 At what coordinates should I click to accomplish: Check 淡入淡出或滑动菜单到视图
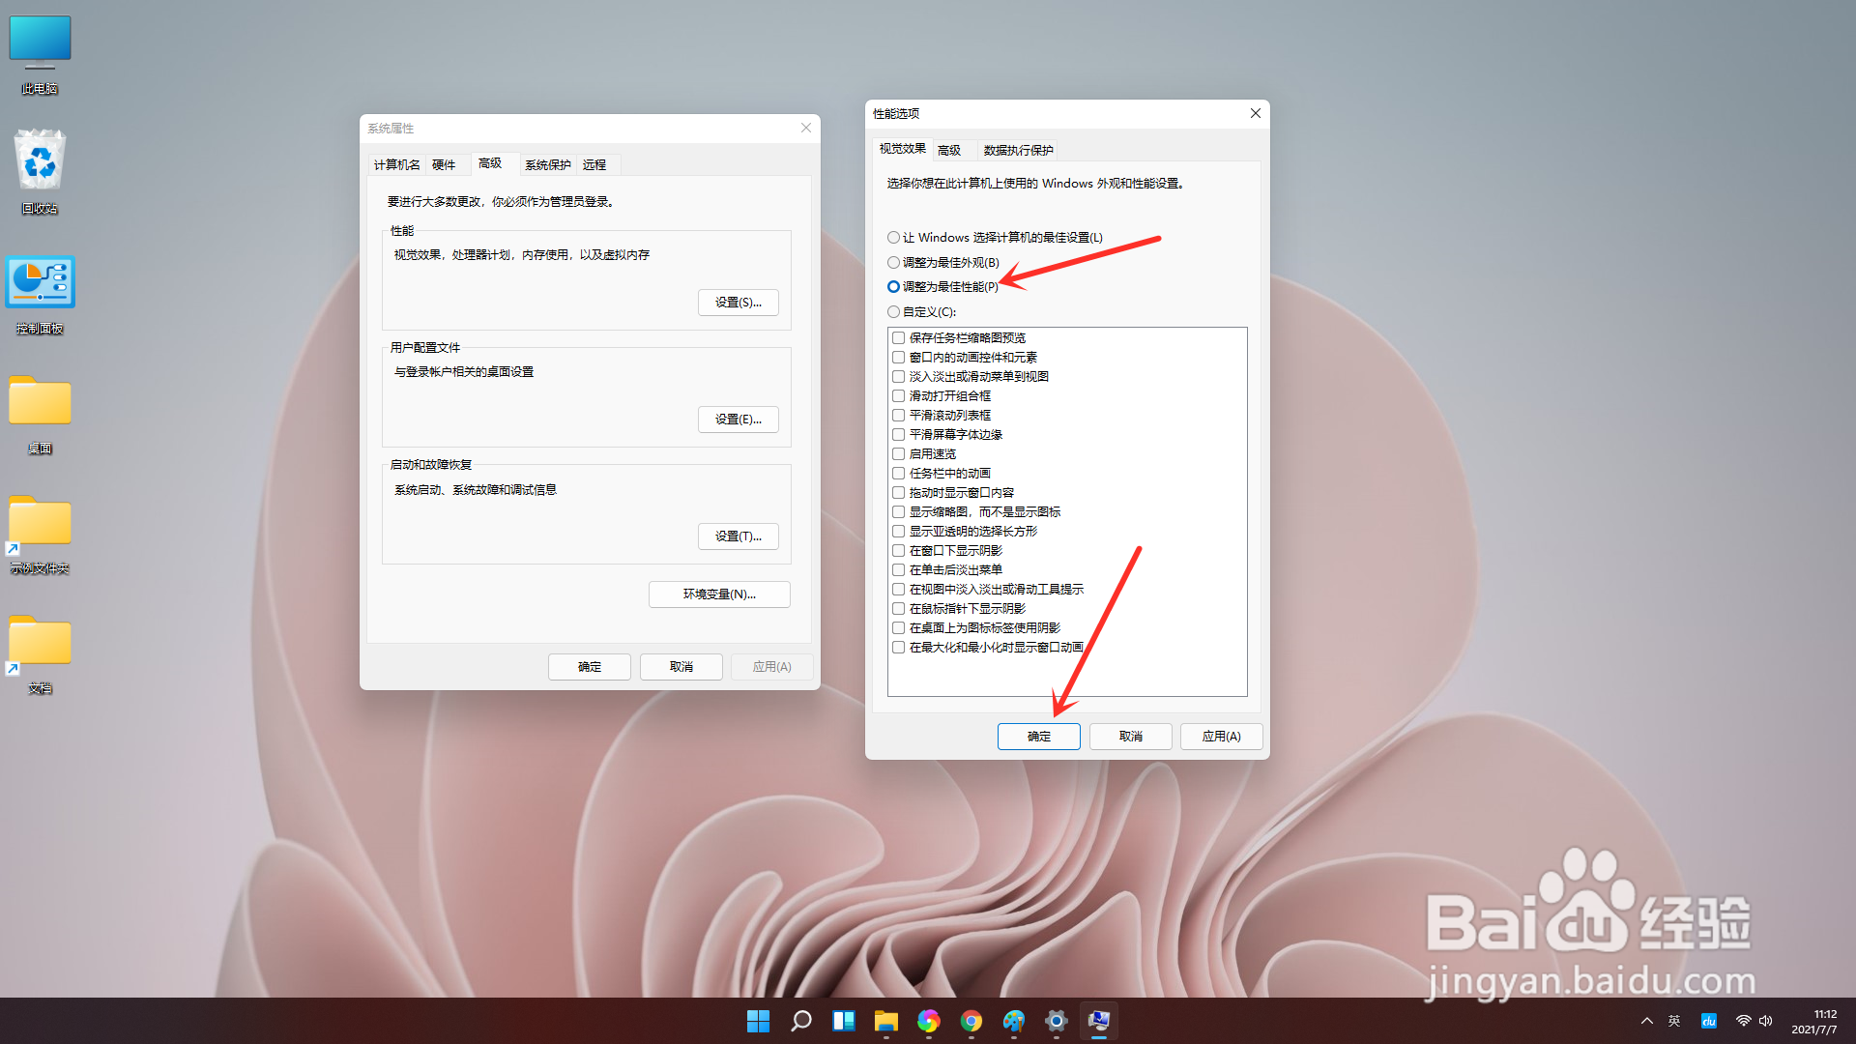pos(899,377)
